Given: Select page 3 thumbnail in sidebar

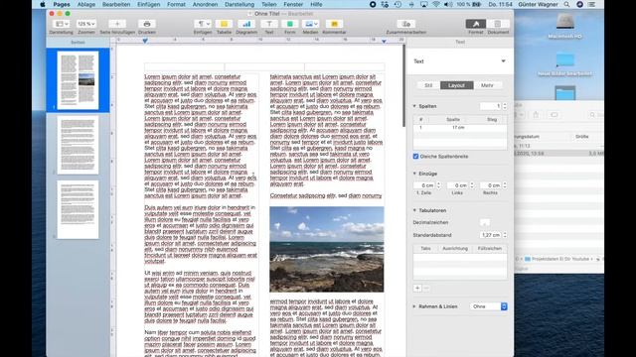Looking at the screenshot, I should pos(78,209).
